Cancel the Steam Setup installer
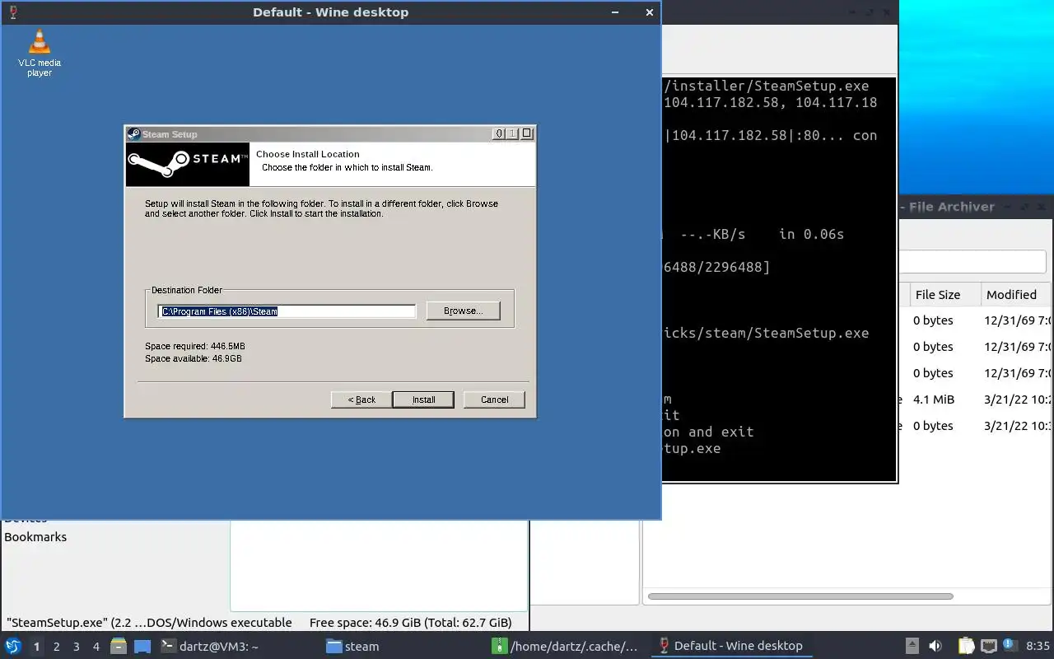 pos(494,400)
